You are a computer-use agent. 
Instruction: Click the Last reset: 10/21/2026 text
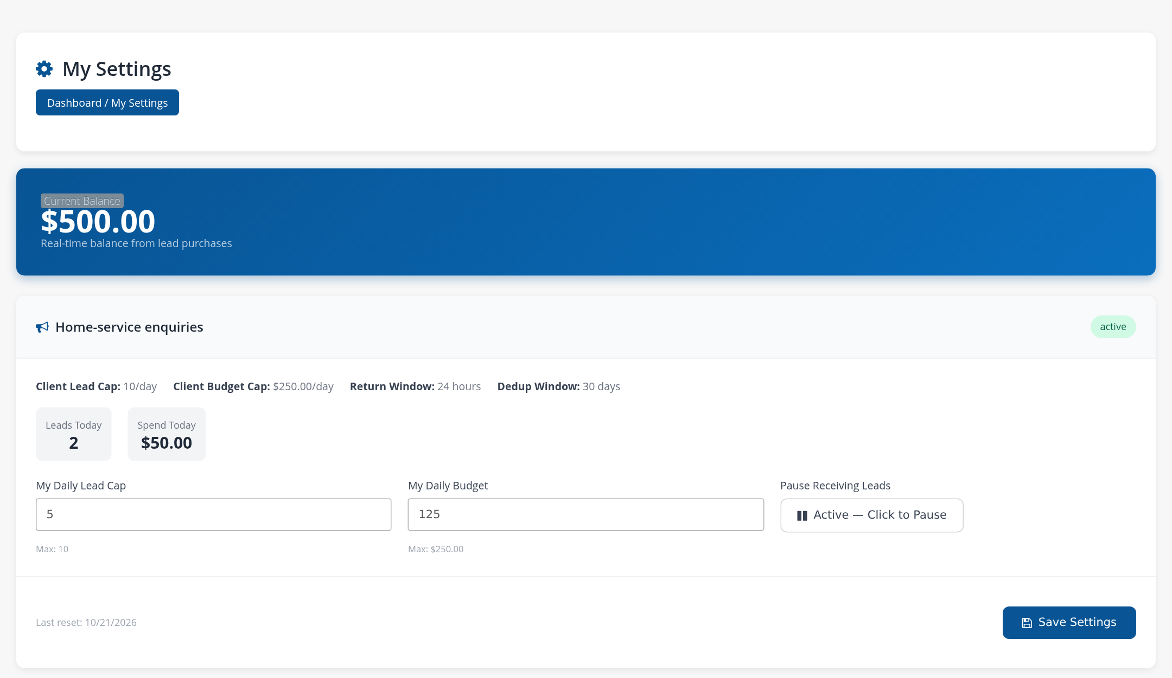(86, 623)
